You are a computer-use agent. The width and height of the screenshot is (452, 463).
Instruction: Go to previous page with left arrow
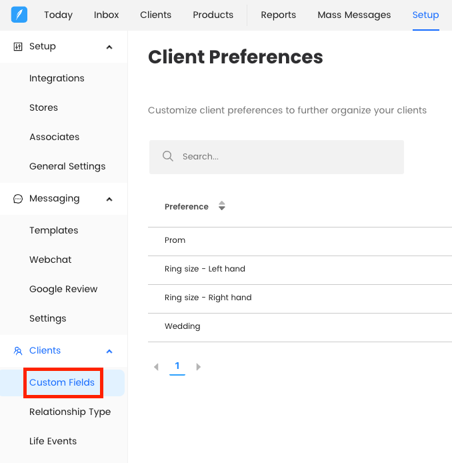pyautogui.click(x=156, y=367)
